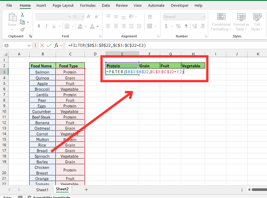Open the Paste options arrow
The height and width of the screenshot is (198, 267).
click(x=12, y=29)
